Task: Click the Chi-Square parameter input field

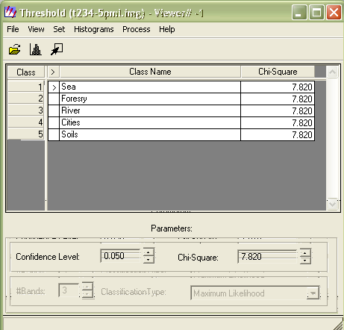Action: (x=267, y=257)
